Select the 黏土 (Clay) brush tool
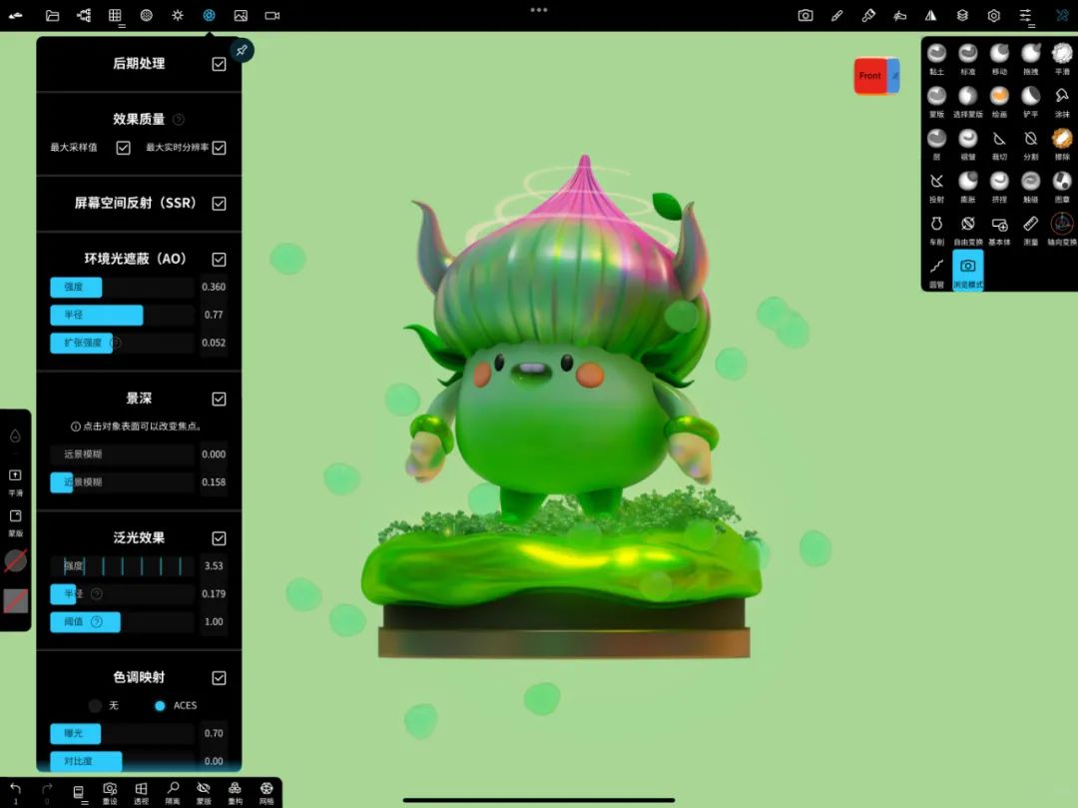1078x808 pixels. pos(936,56)
